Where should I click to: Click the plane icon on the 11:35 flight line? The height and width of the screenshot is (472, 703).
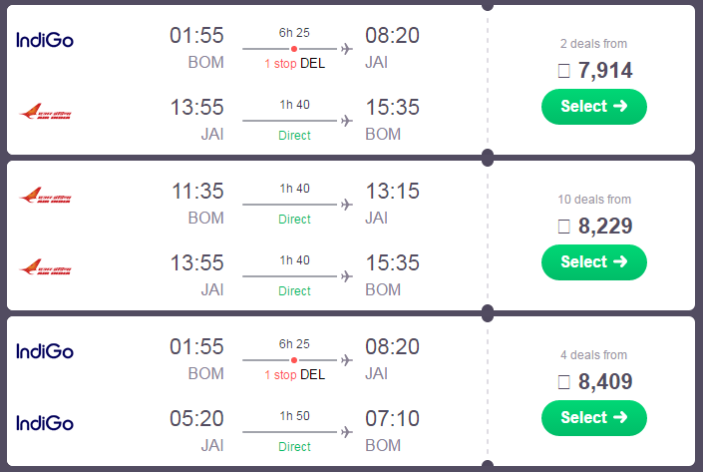point(346,205)
